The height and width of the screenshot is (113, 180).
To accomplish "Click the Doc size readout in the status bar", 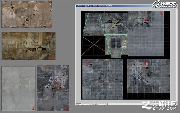I will point(94,104).
